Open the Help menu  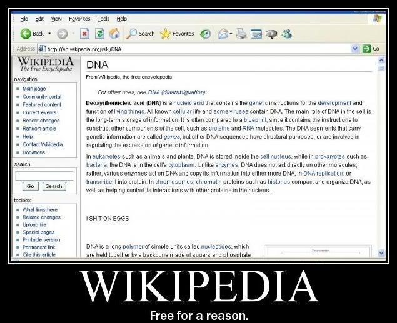coord(122,19)
